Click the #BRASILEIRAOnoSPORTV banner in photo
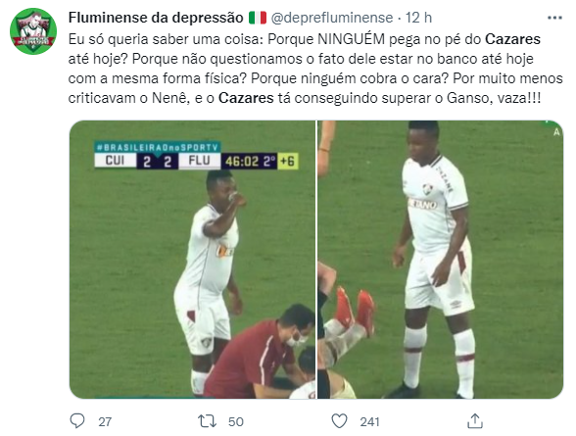This screenshot has width=576, height=436. (157, 147)
